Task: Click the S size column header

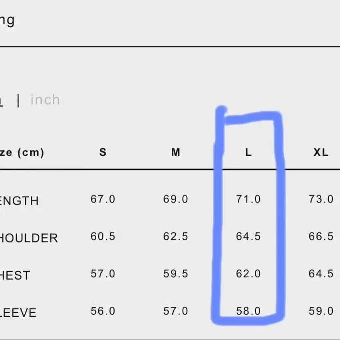Action: (x=103, y=152)
